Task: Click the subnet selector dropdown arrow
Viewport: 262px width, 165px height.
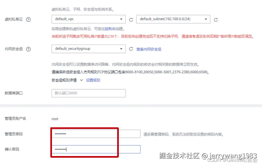Action: pos(206,19)
